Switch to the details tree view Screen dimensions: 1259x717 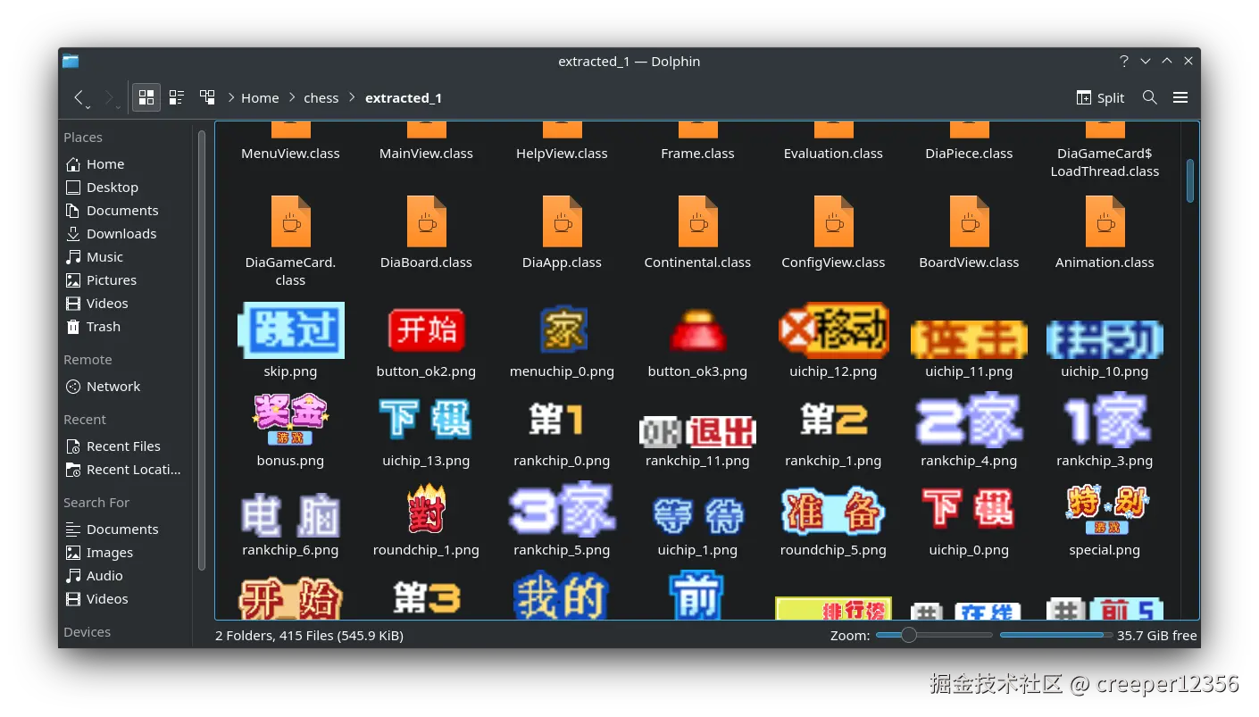[206, 97]
